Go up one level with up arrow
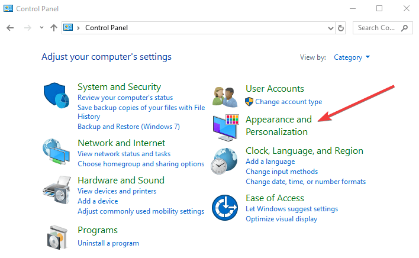Image resolution: width=419 pixels, height=258 pixels. click(54, 28)
